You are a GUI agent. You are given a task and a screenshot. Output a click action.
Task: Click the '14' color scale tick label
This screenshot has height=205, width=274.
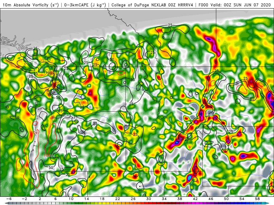[x=86, y=199]
